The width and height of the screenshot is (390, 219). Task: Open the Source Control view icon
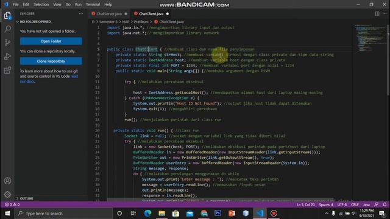(x=7, y=43)
